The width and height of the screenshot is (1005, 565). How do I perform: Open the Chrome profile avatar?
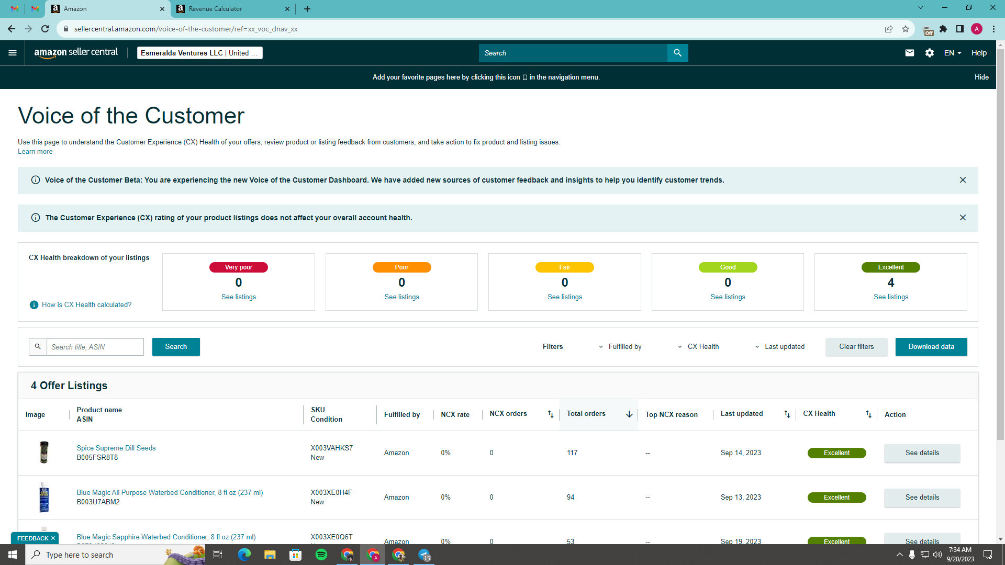pos(977,29)
